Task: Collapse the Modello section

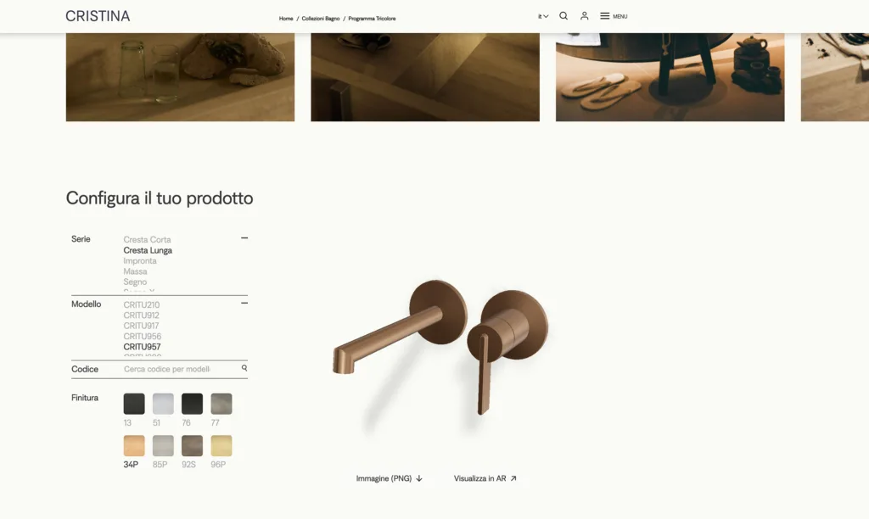Action: click(244, 303)
